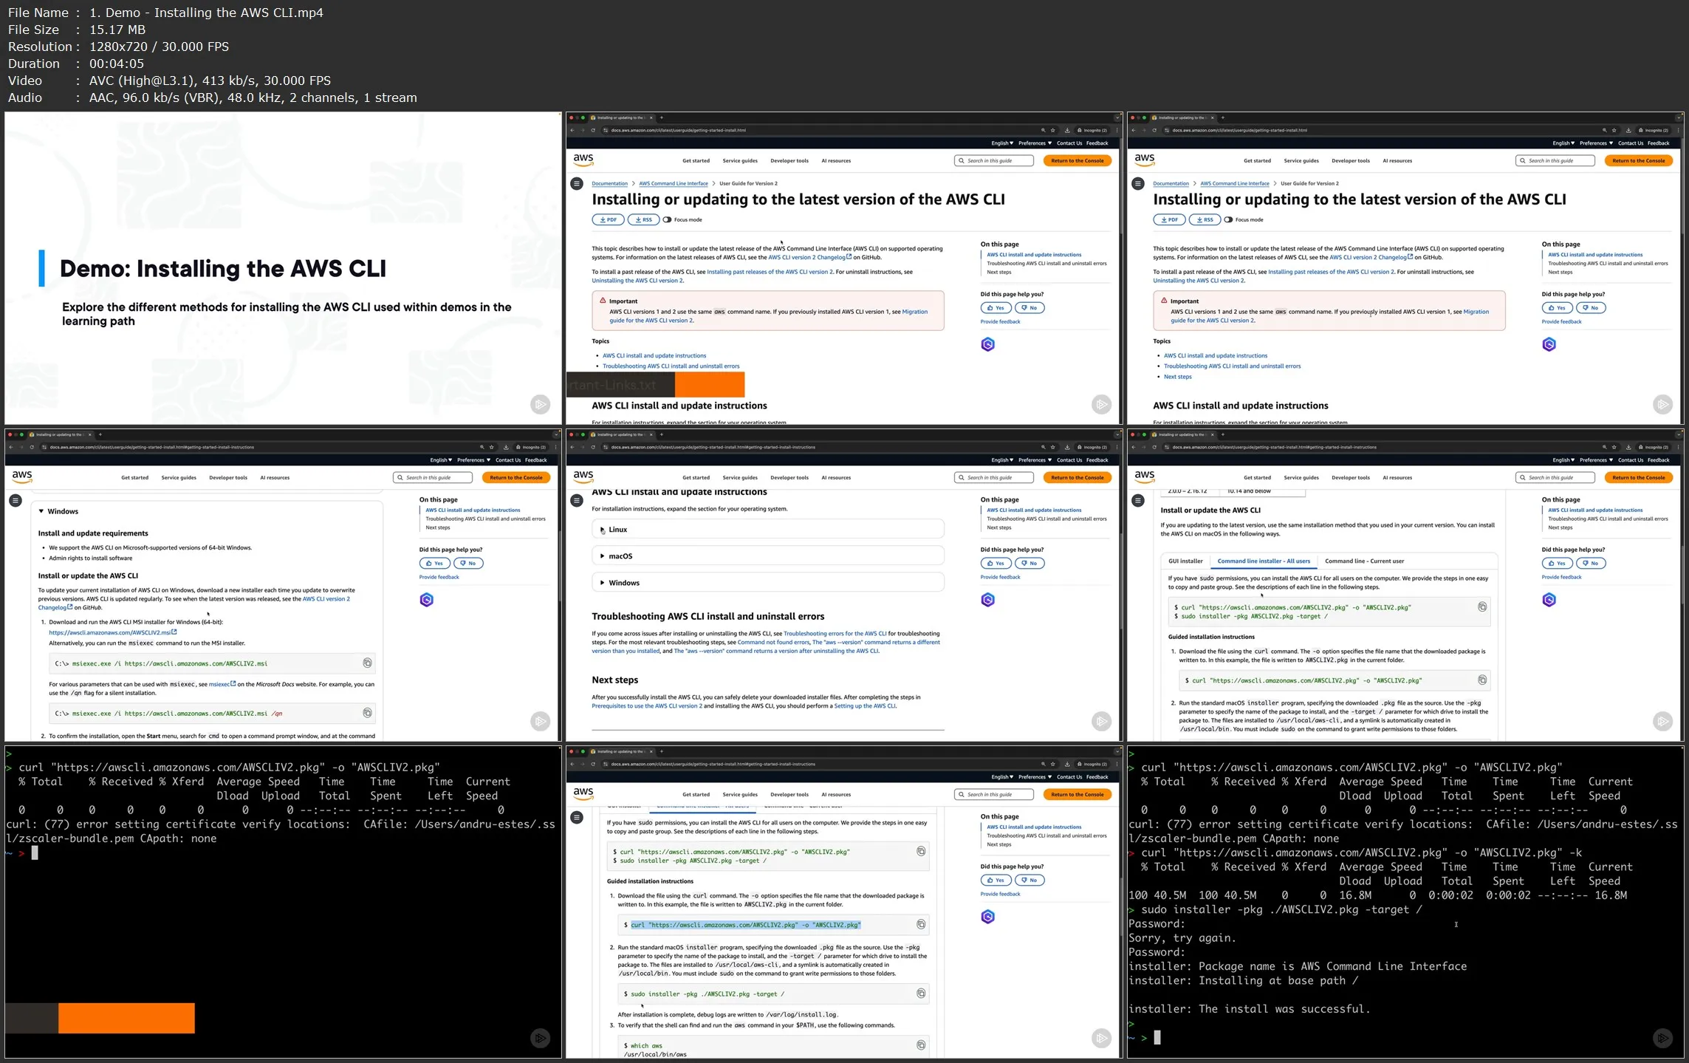Open Preferences dropdown in highlighted-curl thumbnail

(1035, 777)
